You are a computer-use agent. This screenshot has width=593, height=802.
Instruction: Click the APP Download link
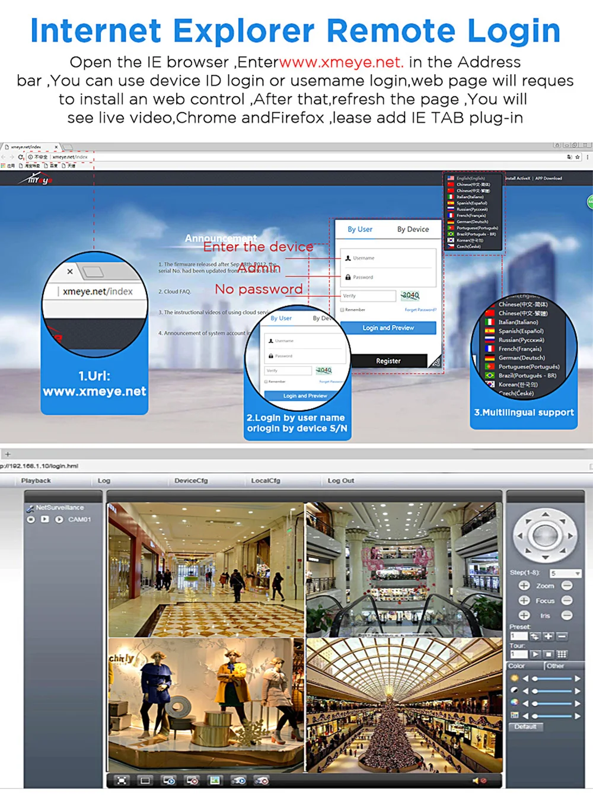coord(549,178)
